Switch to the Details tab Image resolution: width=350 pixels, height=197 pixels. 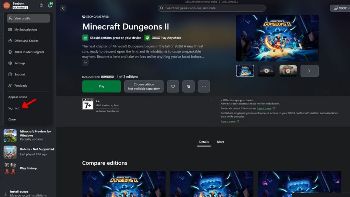[204, 142]
